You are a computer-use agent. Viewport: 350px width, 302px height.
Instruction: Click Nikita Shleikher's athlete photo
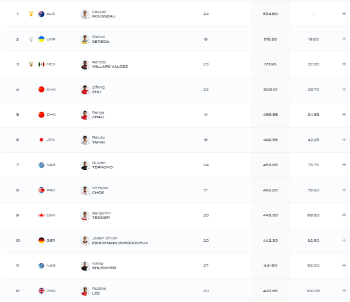(x=85, y=266)
